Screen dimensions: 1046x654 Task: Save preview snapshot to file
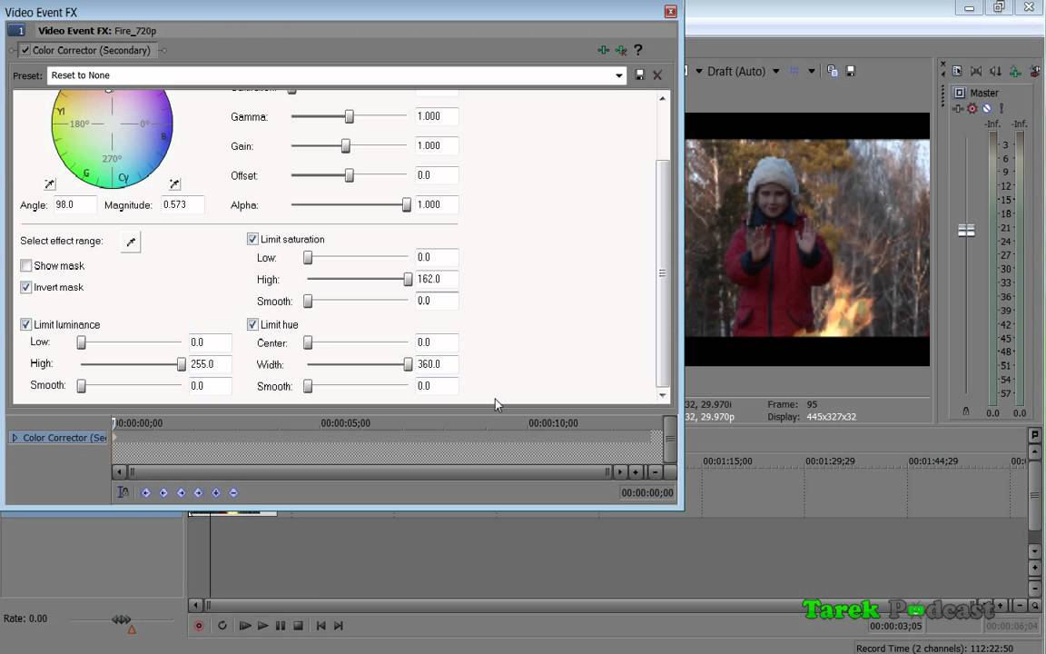click(x=851, y=71)
